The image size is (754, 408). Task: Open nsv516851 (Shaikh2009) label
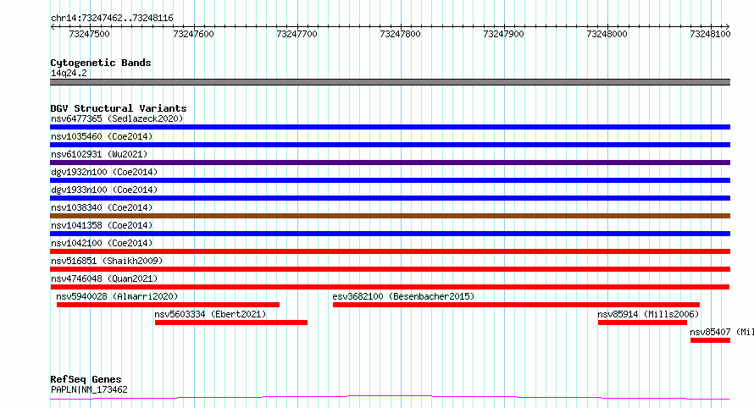point(107,261)
